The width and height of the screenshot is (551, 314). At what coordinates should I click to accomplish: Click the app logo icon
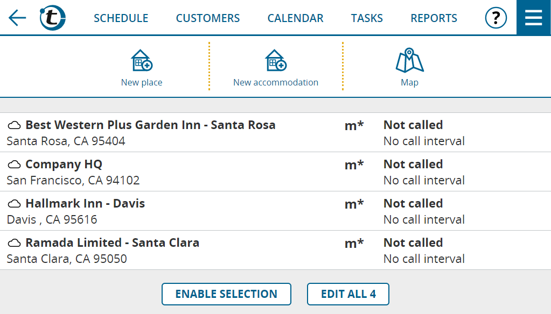[52, 18]
